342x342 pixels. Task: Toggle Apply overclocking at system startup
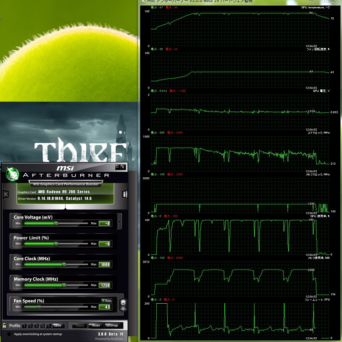pyautogui.click(x=9, y=334)
